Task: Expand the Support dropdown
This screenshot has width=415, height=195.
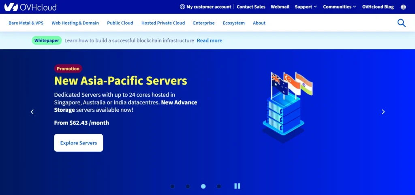Action: coord(306,7)
